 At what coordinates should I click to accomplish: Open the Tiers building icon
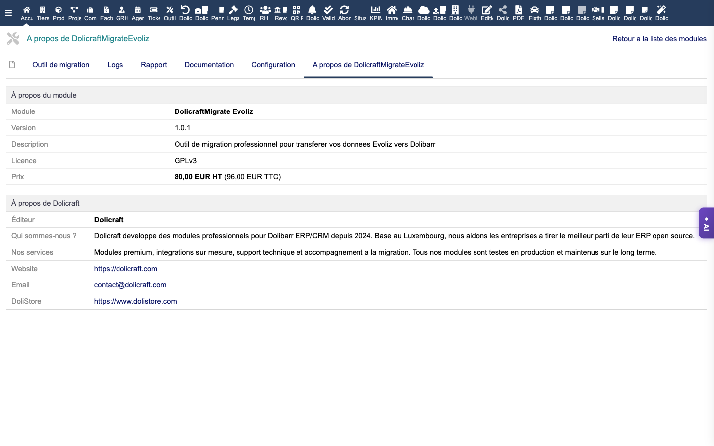point(43,10)
